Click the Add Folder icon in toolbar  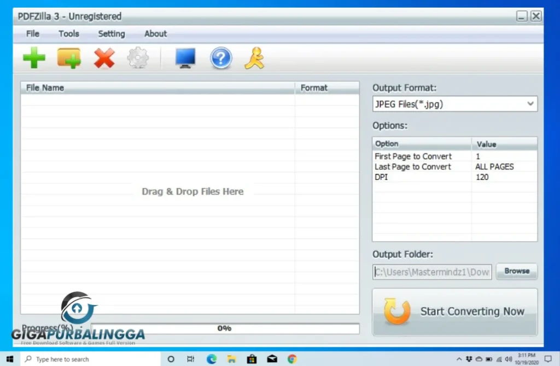point(69,58)
